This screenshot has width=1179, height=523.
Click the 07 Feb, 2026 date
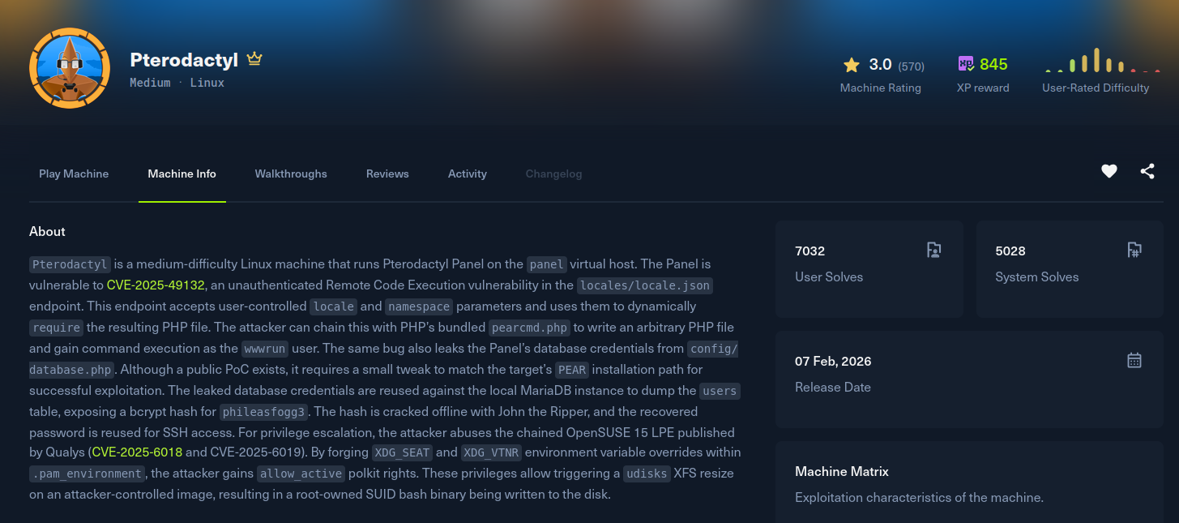[x=833, y=362]
